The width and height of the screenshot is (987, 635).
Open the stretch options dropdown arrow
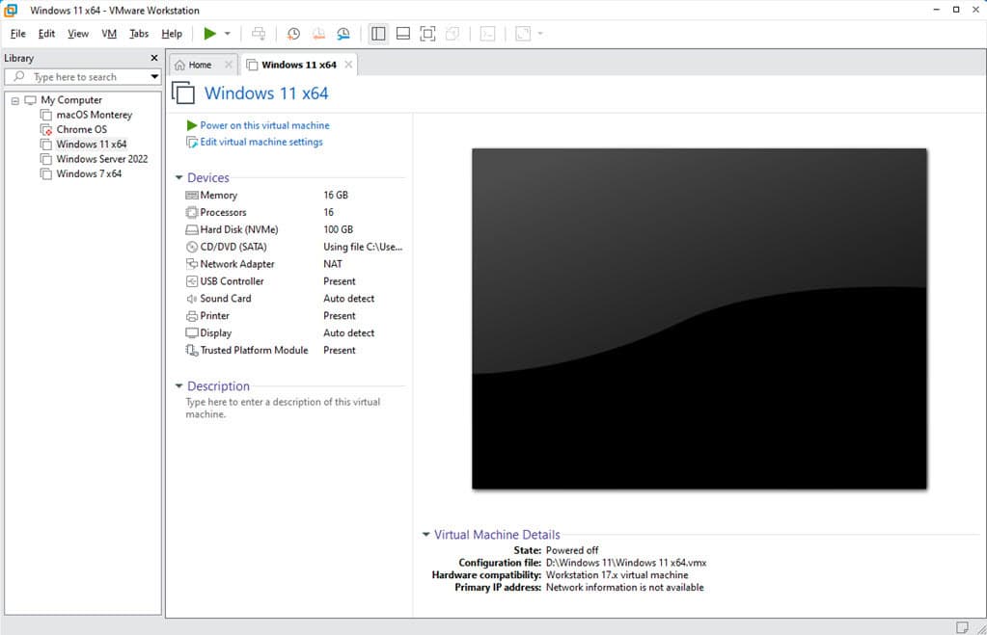point(540,34)
